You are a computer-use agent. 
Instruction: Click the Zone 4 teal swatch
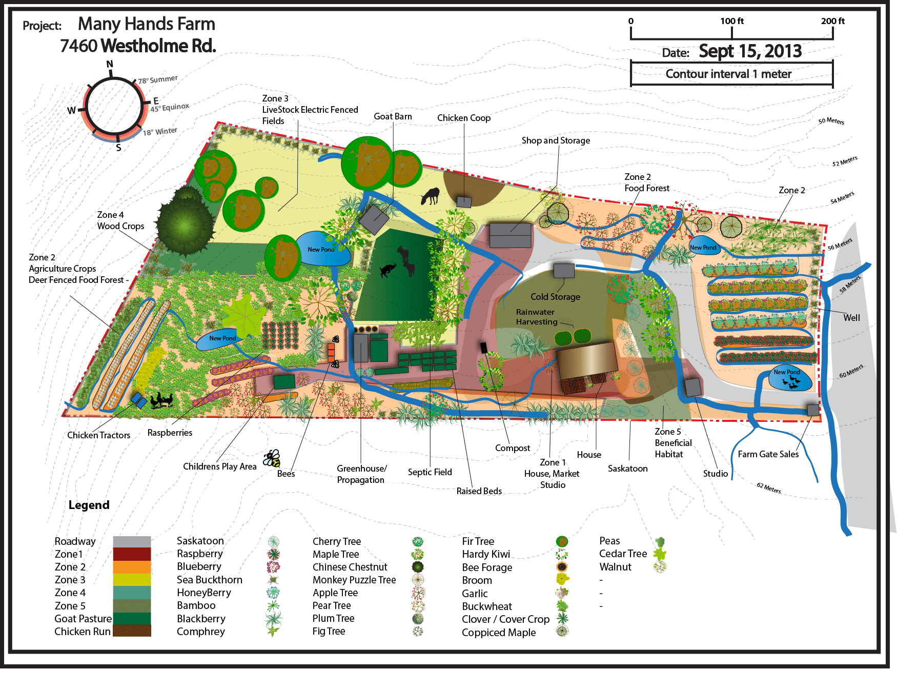pyautogui.click(x=132, y=593)
